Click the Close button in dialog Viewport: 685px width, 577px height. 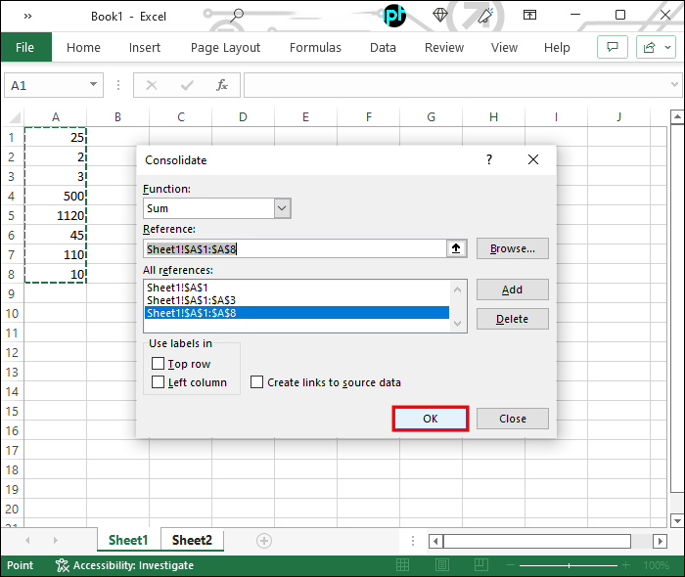pyautogui.click(x=513, y=419)
